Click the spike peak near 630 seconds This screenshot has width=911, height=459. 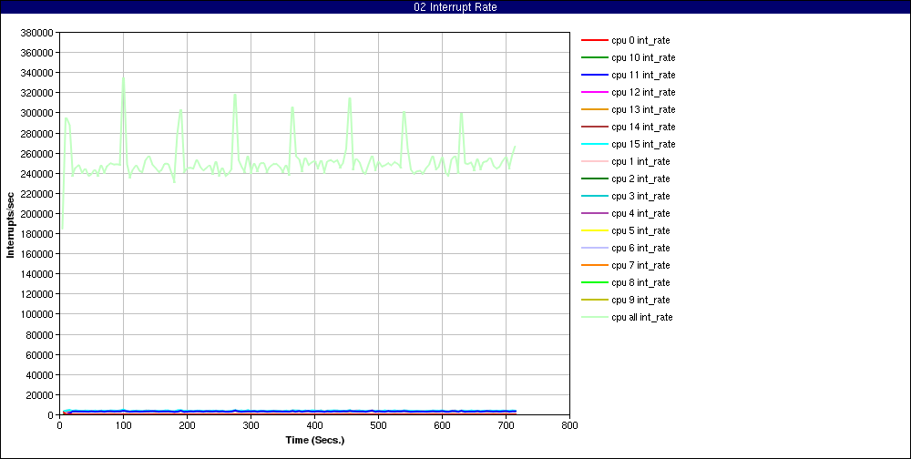pyautogui.click(x=461, y=113)
